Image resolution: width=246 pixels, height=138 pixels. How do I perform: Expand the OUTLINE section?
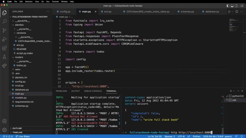pos(17,128)
